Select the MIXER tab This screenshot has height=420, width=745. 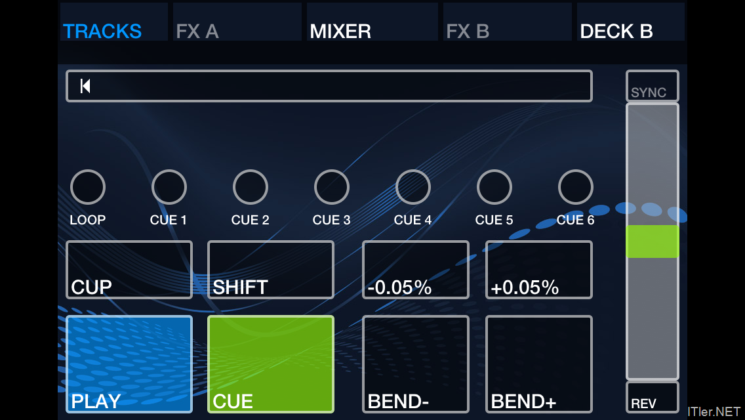pos(372,22)
